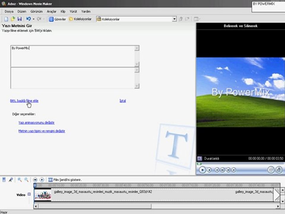Click the Split Clip icon in the preview monitor
The width and height of the screenshot is (285, 214).
click(271, 170)
